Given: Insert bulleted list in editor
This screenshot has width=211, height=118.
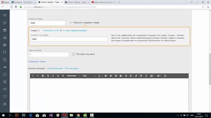Looking at the screenshot, I should click(126, 76).
